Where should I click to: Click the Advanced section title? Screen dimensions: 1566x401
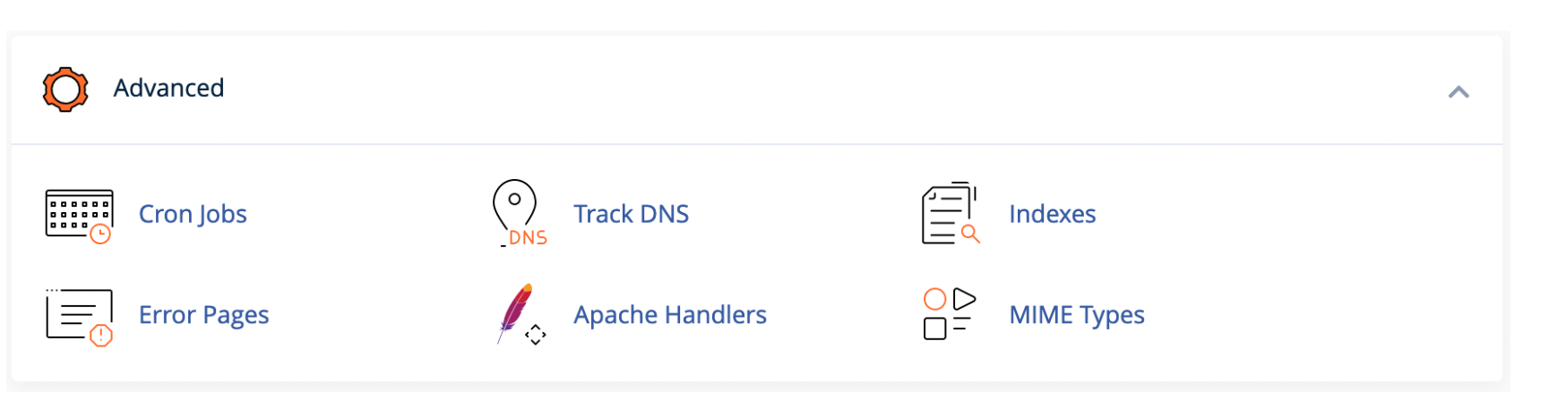[168, 88]
